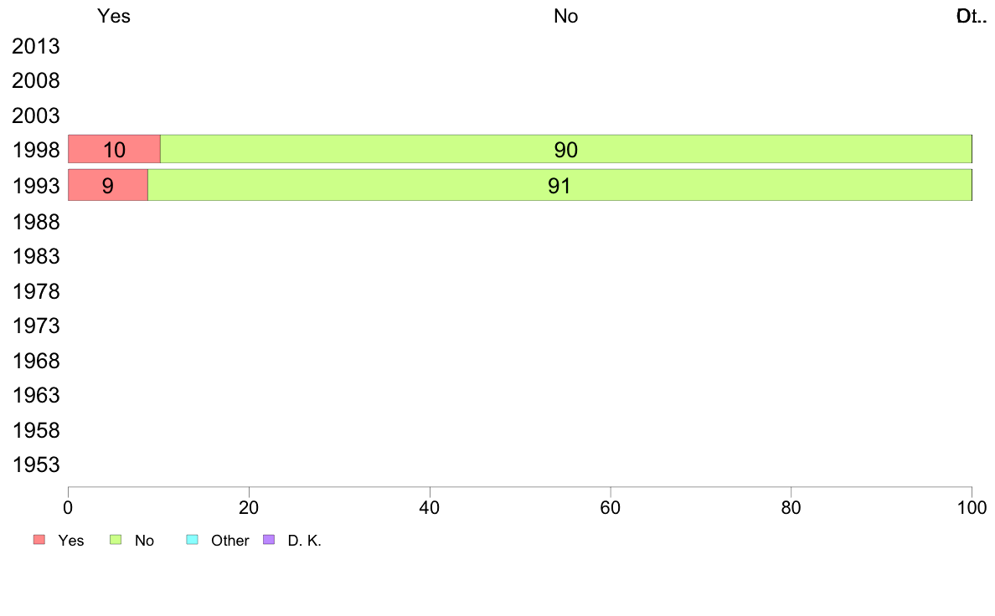The height and width of the screenshot is (616, 995).
Task: Click the D. K. legend text label
Action: click(x=305, y=541)
